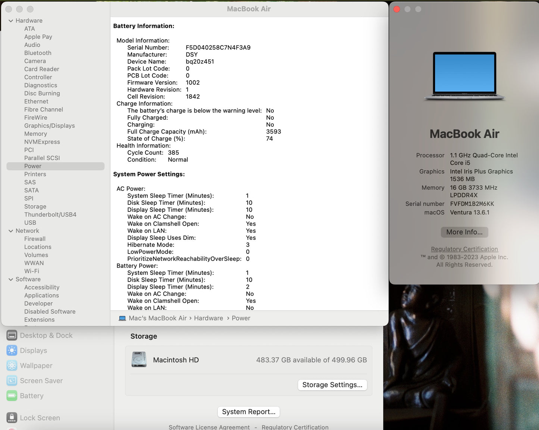Click the Displays icon in sidebar
Viewport: 539px width, 430px height.
[x=12, y=351]
